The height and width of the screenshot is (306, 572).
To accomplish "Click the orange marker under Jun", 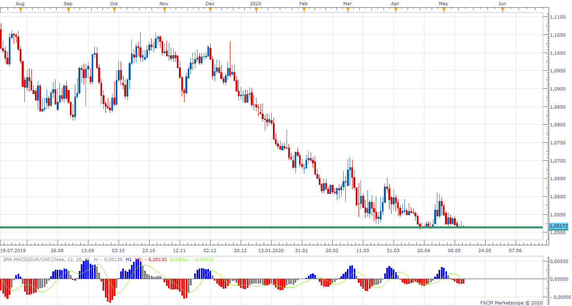I will pyautogui.click(x=502, y=10).
